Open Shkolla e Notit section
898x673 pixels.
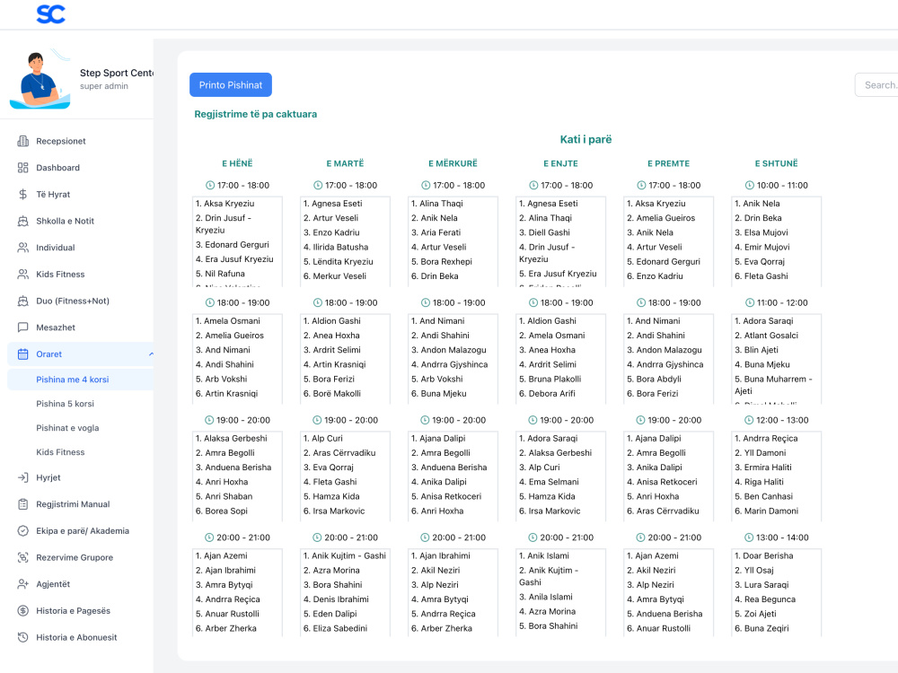click(65, 221)
